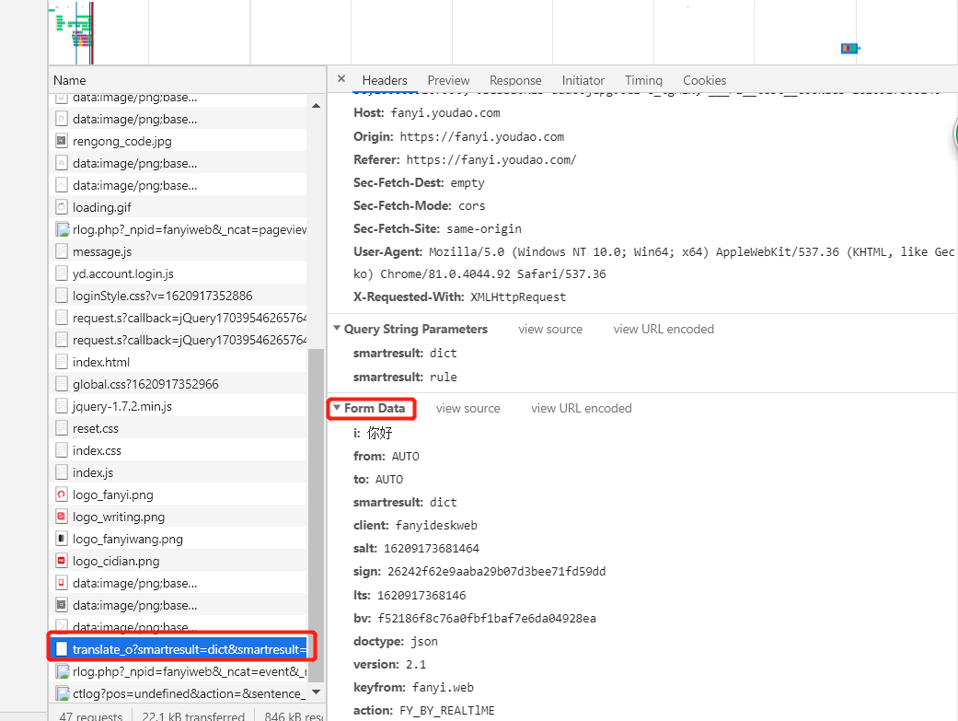Select the index.js request

[x=178, y=472]
